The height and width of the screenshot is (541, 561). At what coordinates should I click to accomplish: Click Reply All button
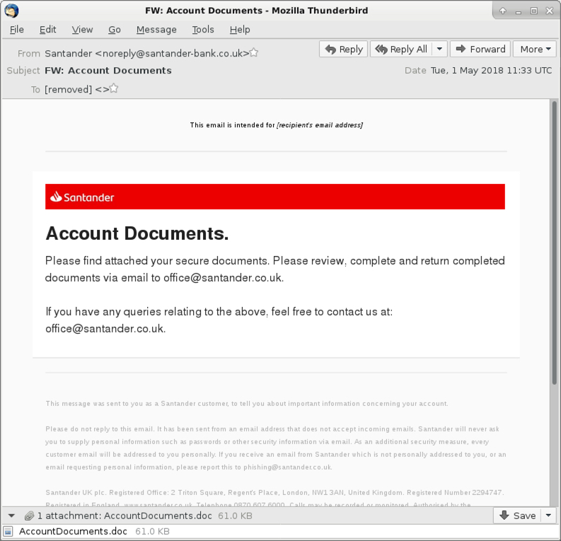[x=400, y=49]
